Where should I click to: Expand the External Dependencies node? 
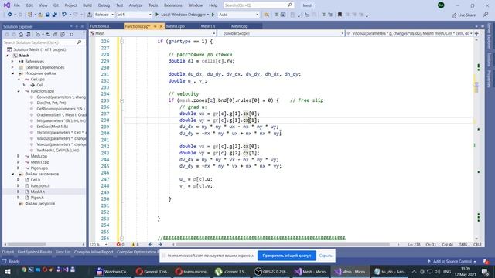(x=12, y=67)
